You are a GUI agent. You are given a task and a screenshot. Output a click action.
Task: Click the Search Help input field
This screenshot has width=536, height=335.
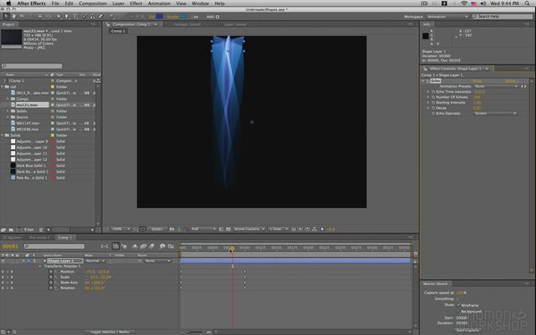pos(502,16)
